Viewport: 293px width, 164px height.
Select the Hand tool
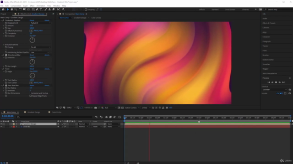click(x=12, y=9)
